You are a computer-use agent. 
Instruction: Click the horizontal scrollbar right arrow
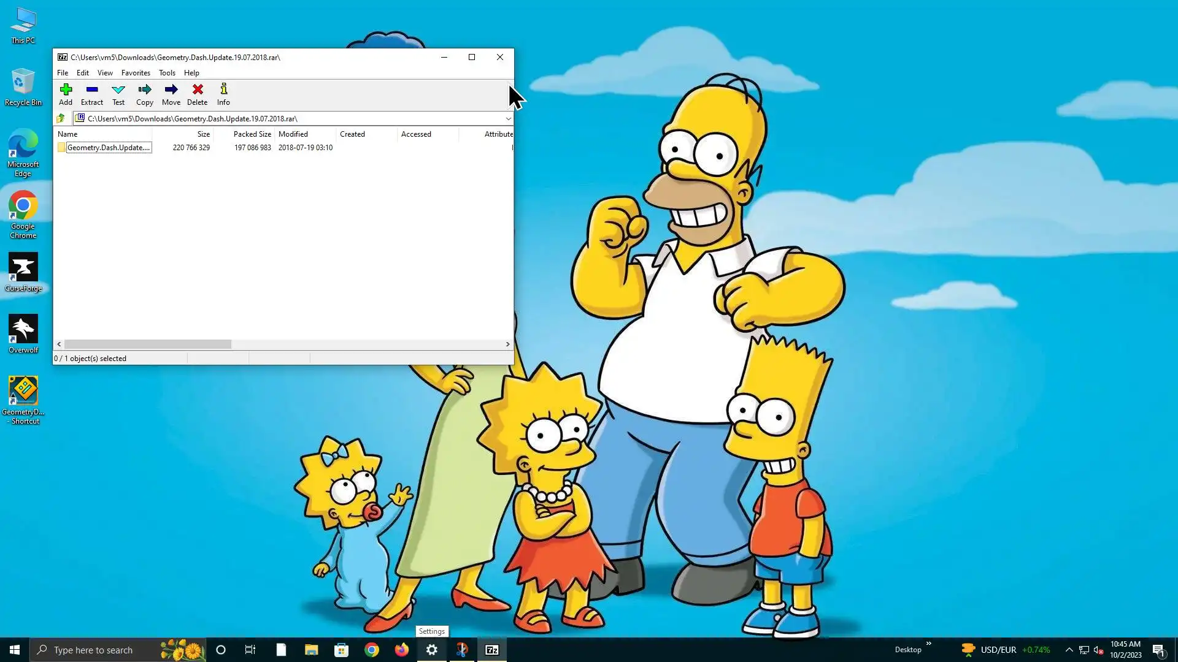(x=507, y=344)
